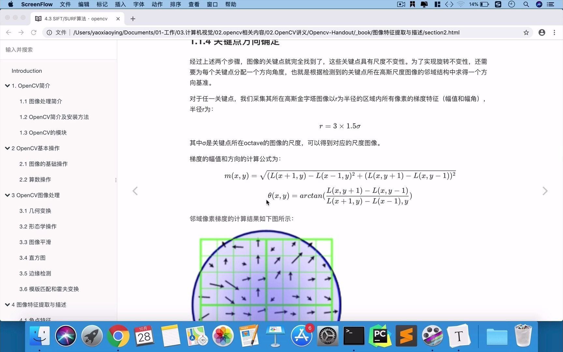This screenshot has height=352, width=563.
Task: Open the Apple menu
Action: tap(10, 4)
